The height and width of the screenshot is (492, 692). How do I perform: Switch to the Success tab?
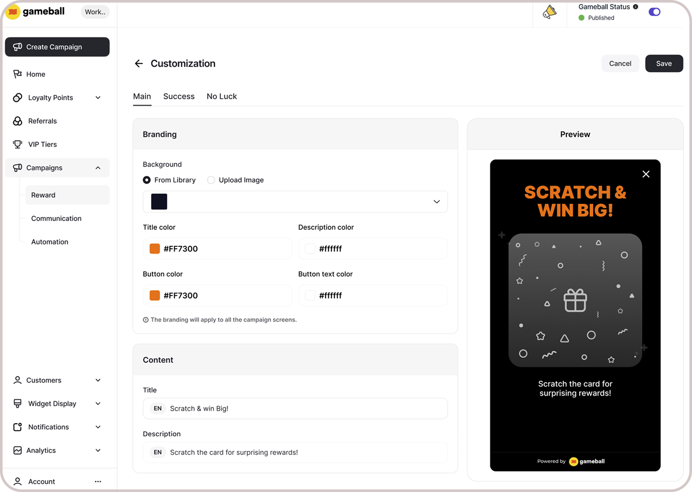(x=179, y=97)
